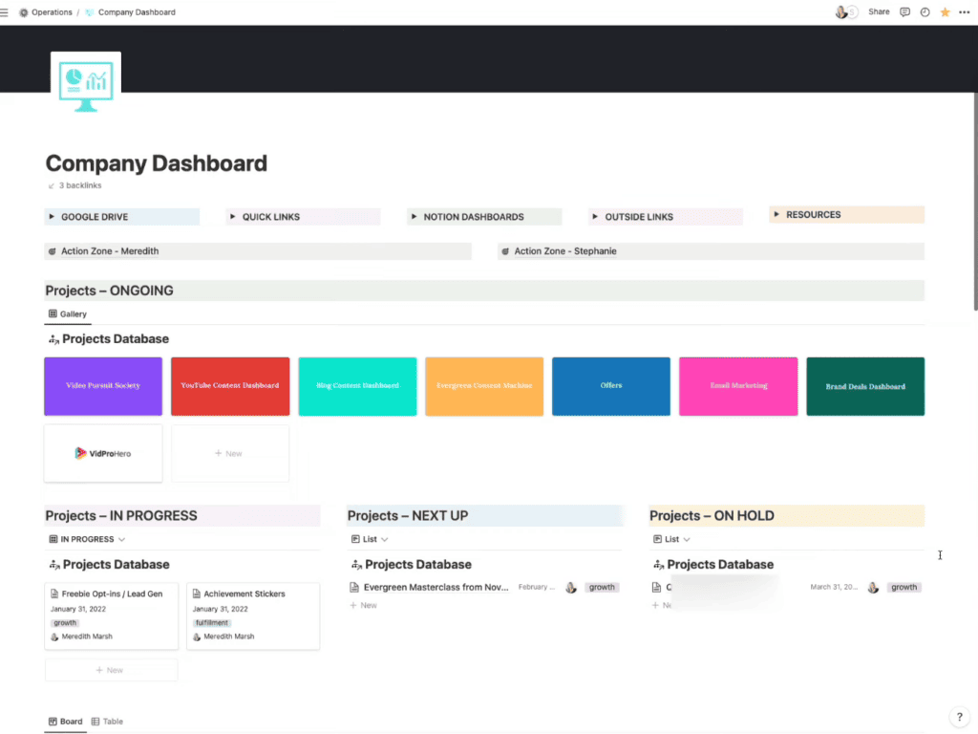
Task: Click growth tag on Freebie Opt-ins card
Action: coord(65,623)
